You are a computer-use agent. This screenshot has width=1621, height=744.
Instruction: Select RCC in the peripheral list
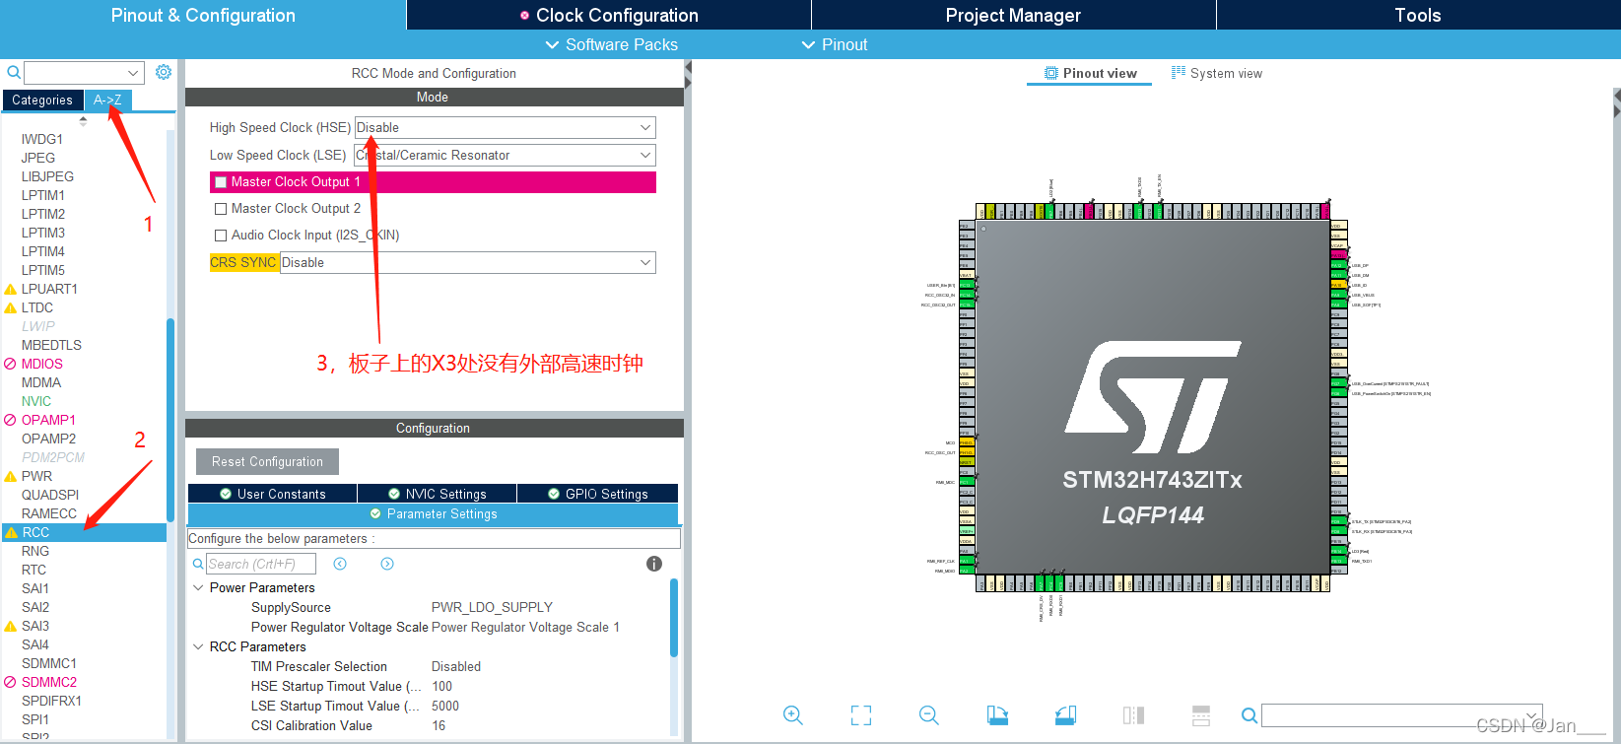point(84,532)
